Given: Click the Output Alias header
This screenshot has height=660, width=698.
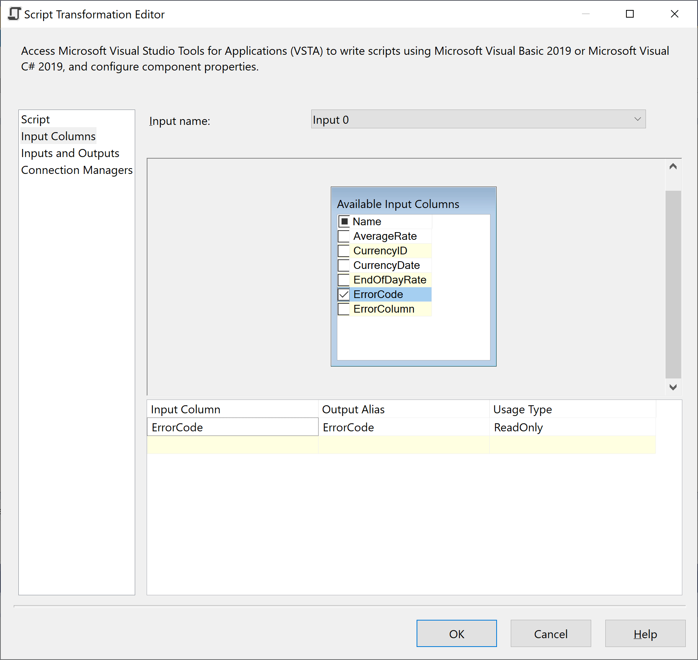Looking at the screenshot, I should [x=404, y=409].
